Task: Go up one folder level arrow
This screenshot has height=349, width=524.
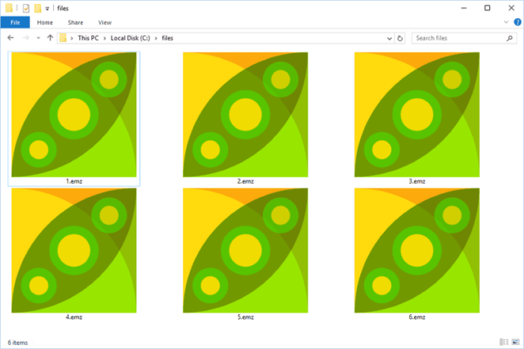Action: coord(50,38)
